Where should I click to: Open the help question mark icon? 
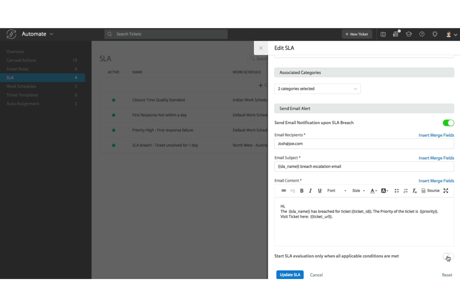pos(422,34)
